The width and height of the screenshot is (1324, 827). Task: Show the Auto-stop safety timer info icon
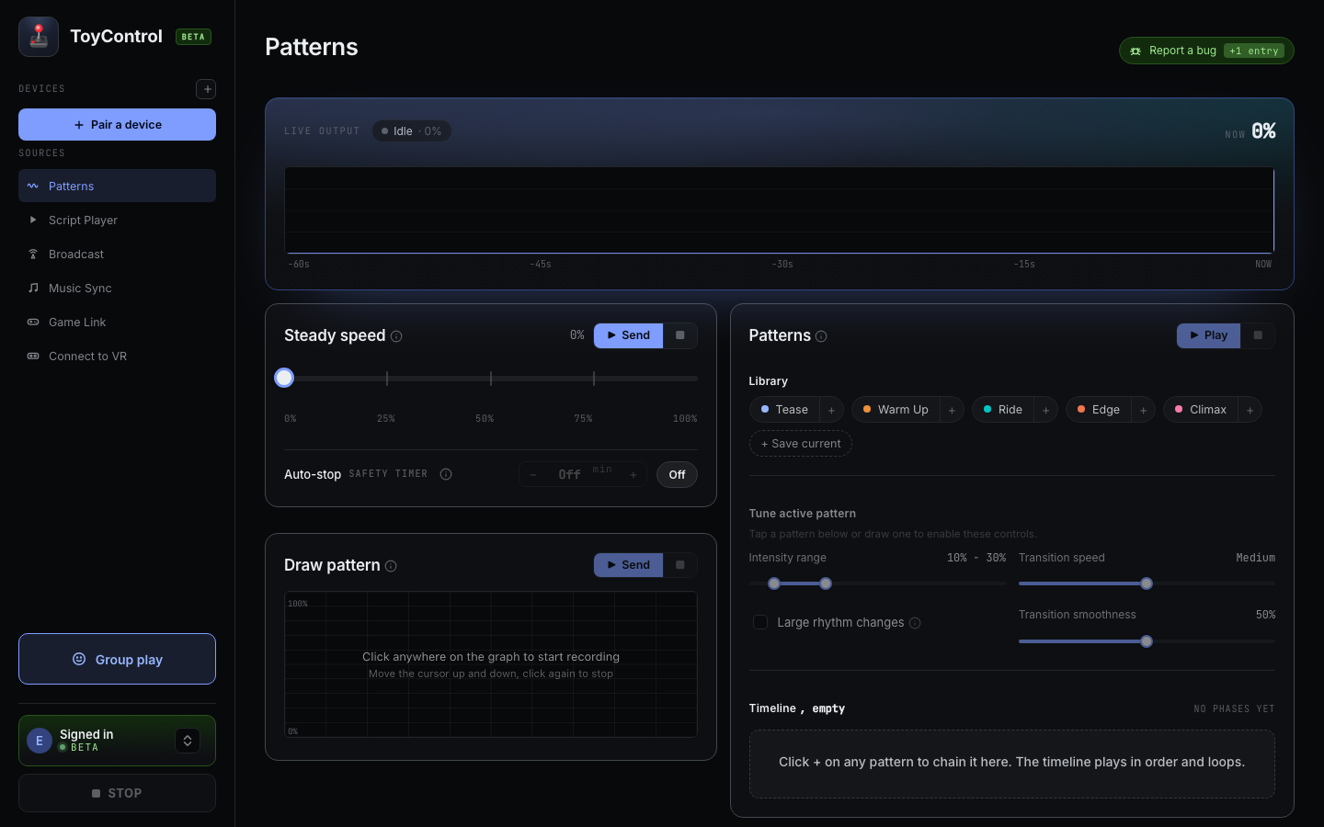[446, 474]
